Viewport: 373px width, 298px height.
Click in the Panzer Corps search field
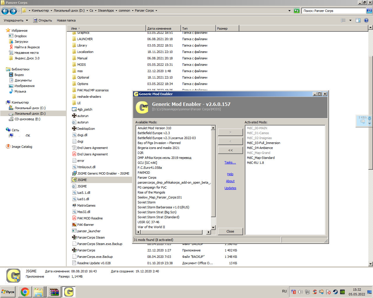[x=334, y=11]
